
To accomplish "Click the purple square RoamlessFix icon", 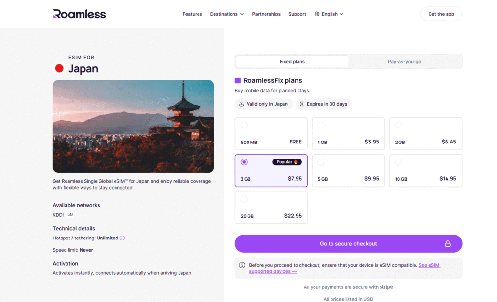I will tap(238, 80).
